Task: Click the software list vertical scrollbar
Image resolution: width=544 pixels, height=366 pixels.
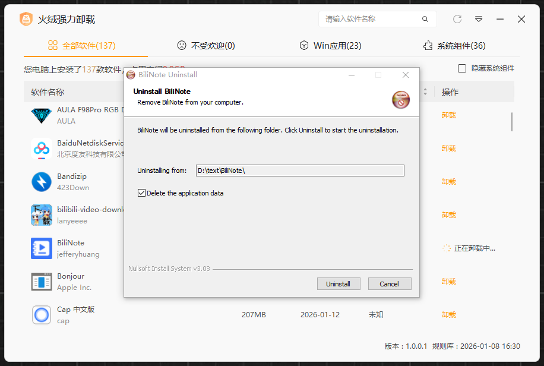Action: [511, 122]
